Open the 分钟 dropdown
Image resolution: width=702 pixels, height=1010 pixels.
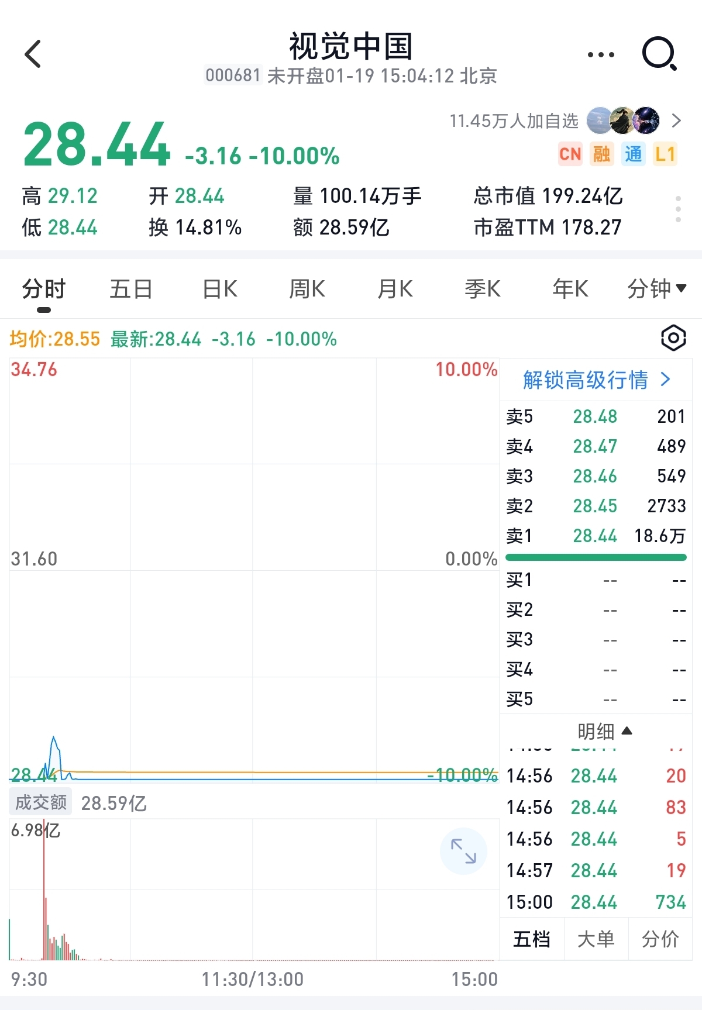point(656,289)
